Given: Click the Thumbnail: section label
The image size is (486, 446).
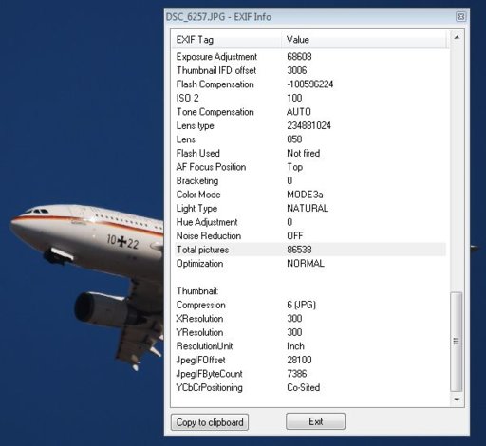Looking at the screenshot, I should [x=197, y=291].
